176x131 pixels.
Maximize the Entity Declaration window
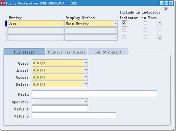(166, 3)
